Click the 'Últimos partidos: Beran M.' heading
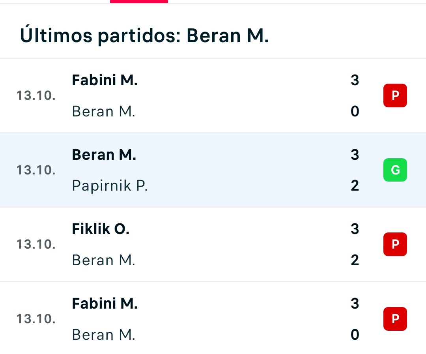This screenshot has width=426, height=354. (144, 35)
